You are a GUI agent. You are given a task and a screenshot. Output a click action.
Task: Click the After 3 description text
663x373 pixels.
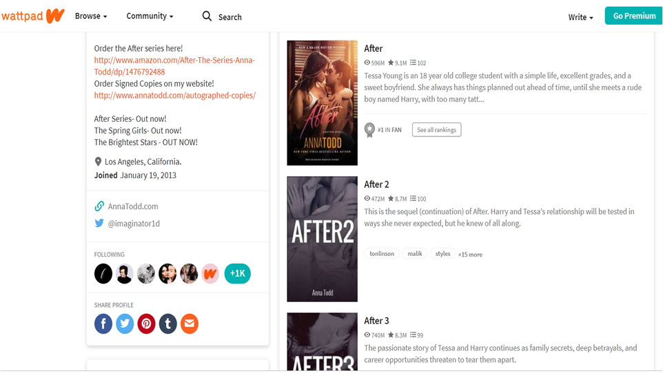[500, 354]
